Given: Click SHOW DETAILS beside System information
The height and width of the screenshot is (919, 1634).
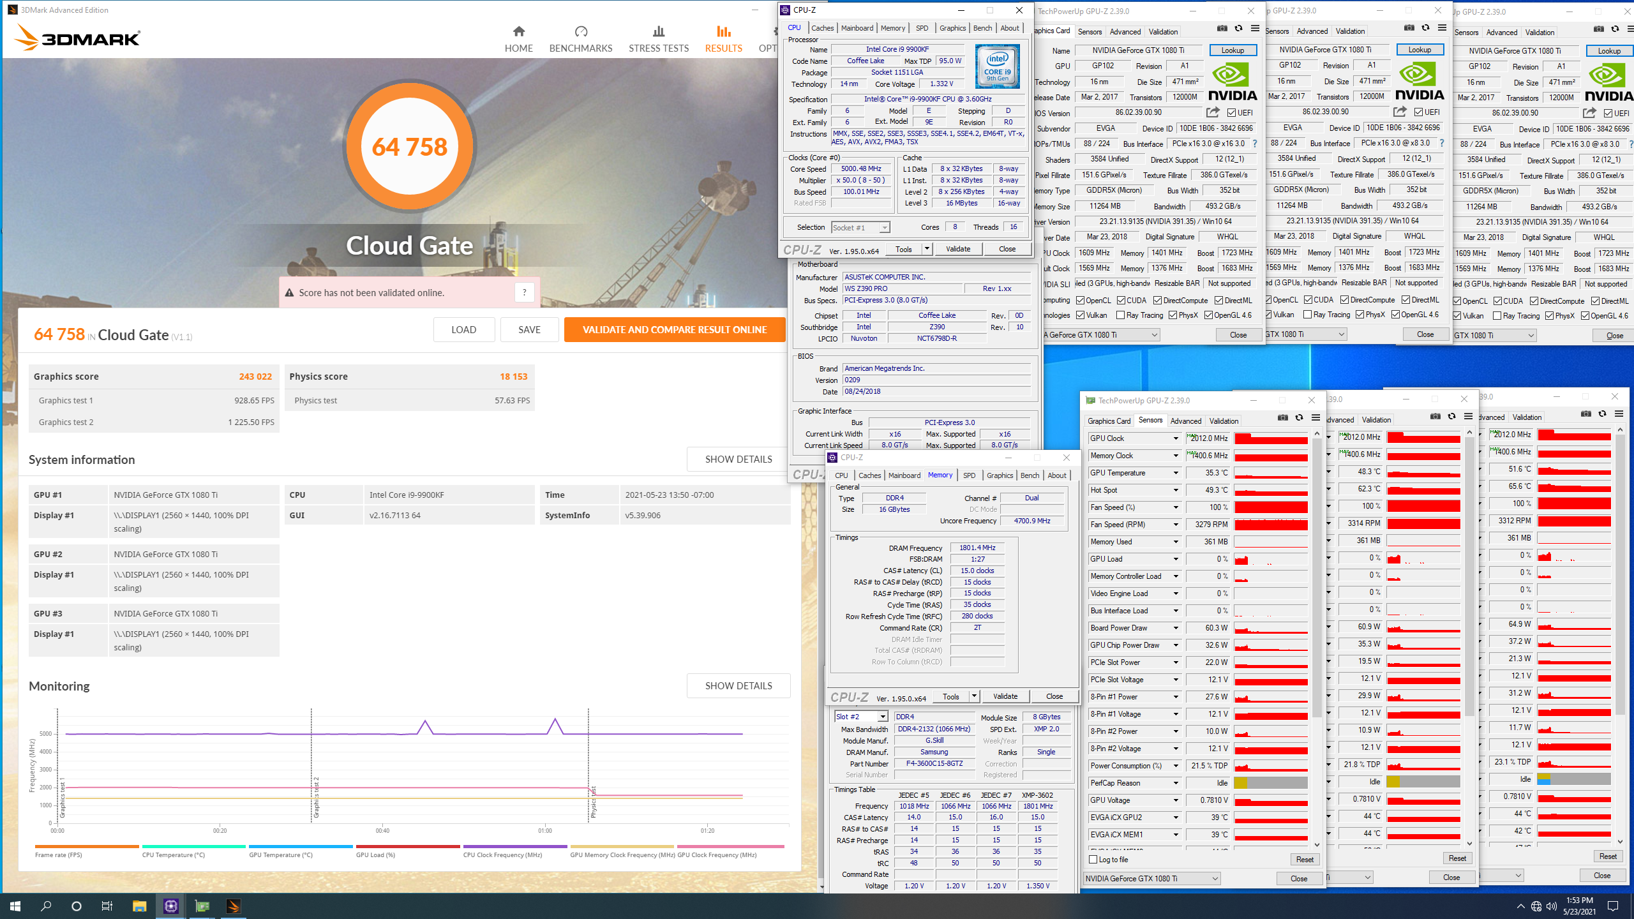Looking at the screenshot, I should click(738, 459).
